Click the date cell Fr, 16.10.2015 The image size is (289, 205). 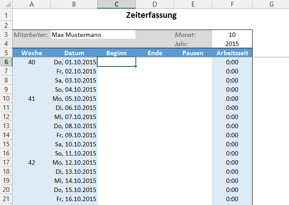click(x=74, y=199)
